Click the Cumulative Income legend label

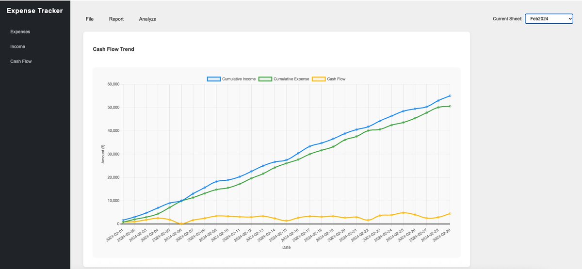pyautogui.click(x=239, y=79)
